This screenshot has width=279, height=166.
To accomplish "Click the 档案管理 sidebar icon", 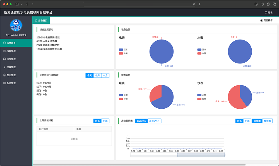I will pos(4,51).
